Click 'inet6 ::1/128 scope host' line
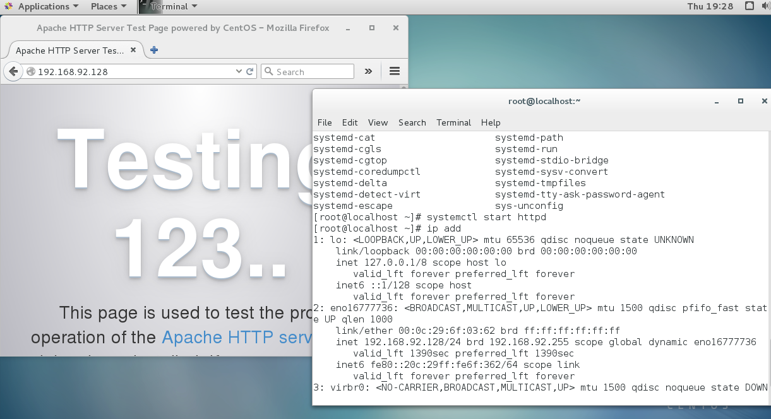This screenshot has height=419, width=771. tap(404, 285)
